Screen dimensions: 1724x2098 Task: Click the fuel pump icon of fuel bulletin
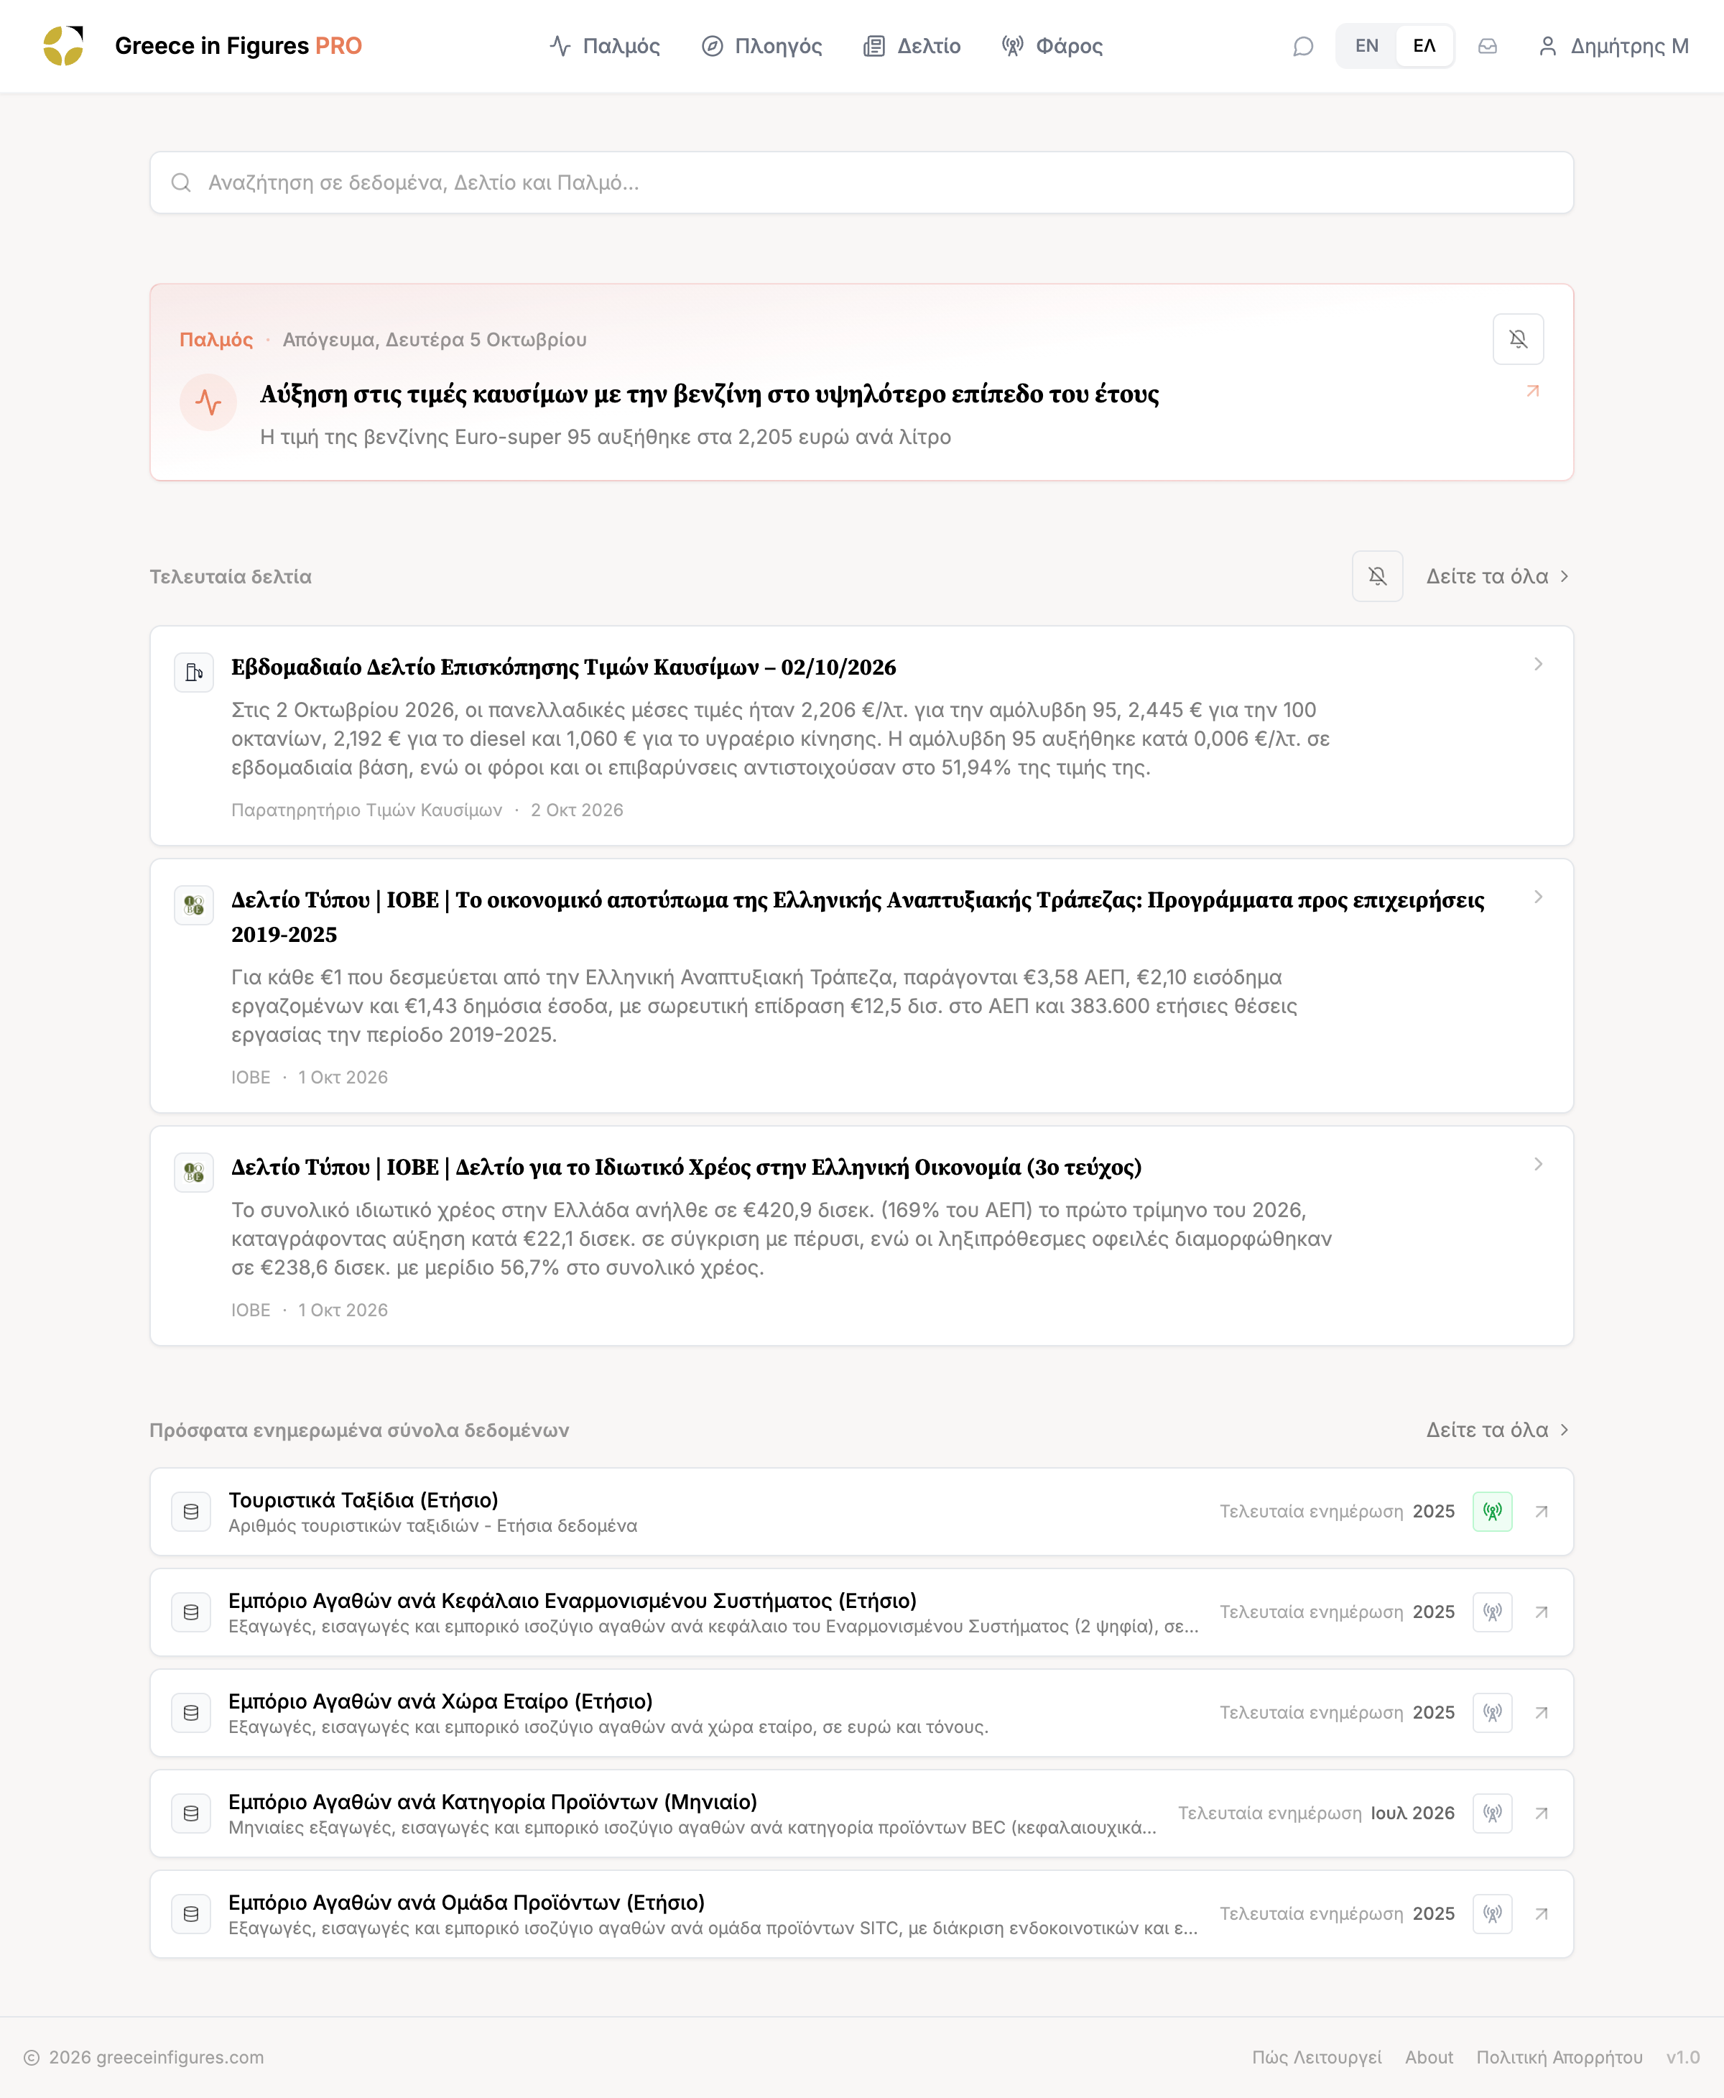pos(194,673)
